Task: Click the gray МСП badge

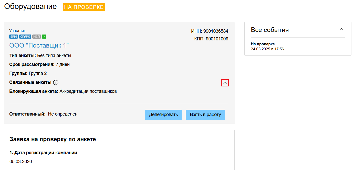Action: coord(37,37)
